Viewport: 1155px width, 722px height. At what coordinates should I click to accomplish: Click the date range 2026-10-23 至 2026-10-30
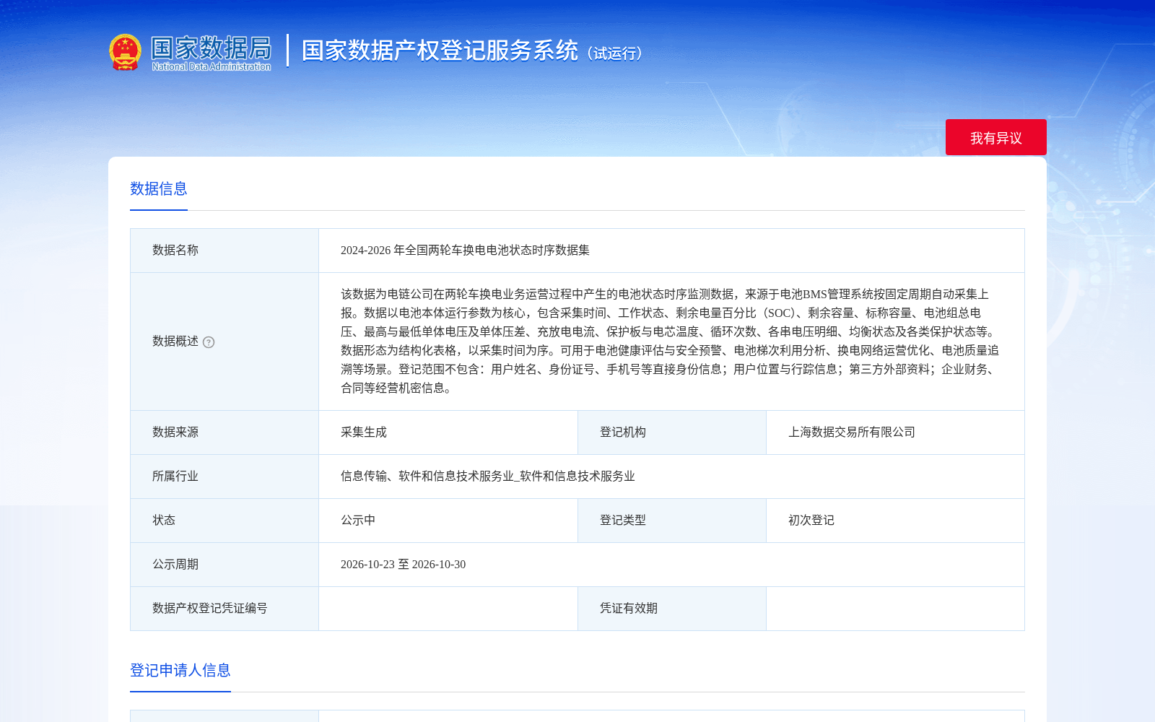[x=404, y=565]
